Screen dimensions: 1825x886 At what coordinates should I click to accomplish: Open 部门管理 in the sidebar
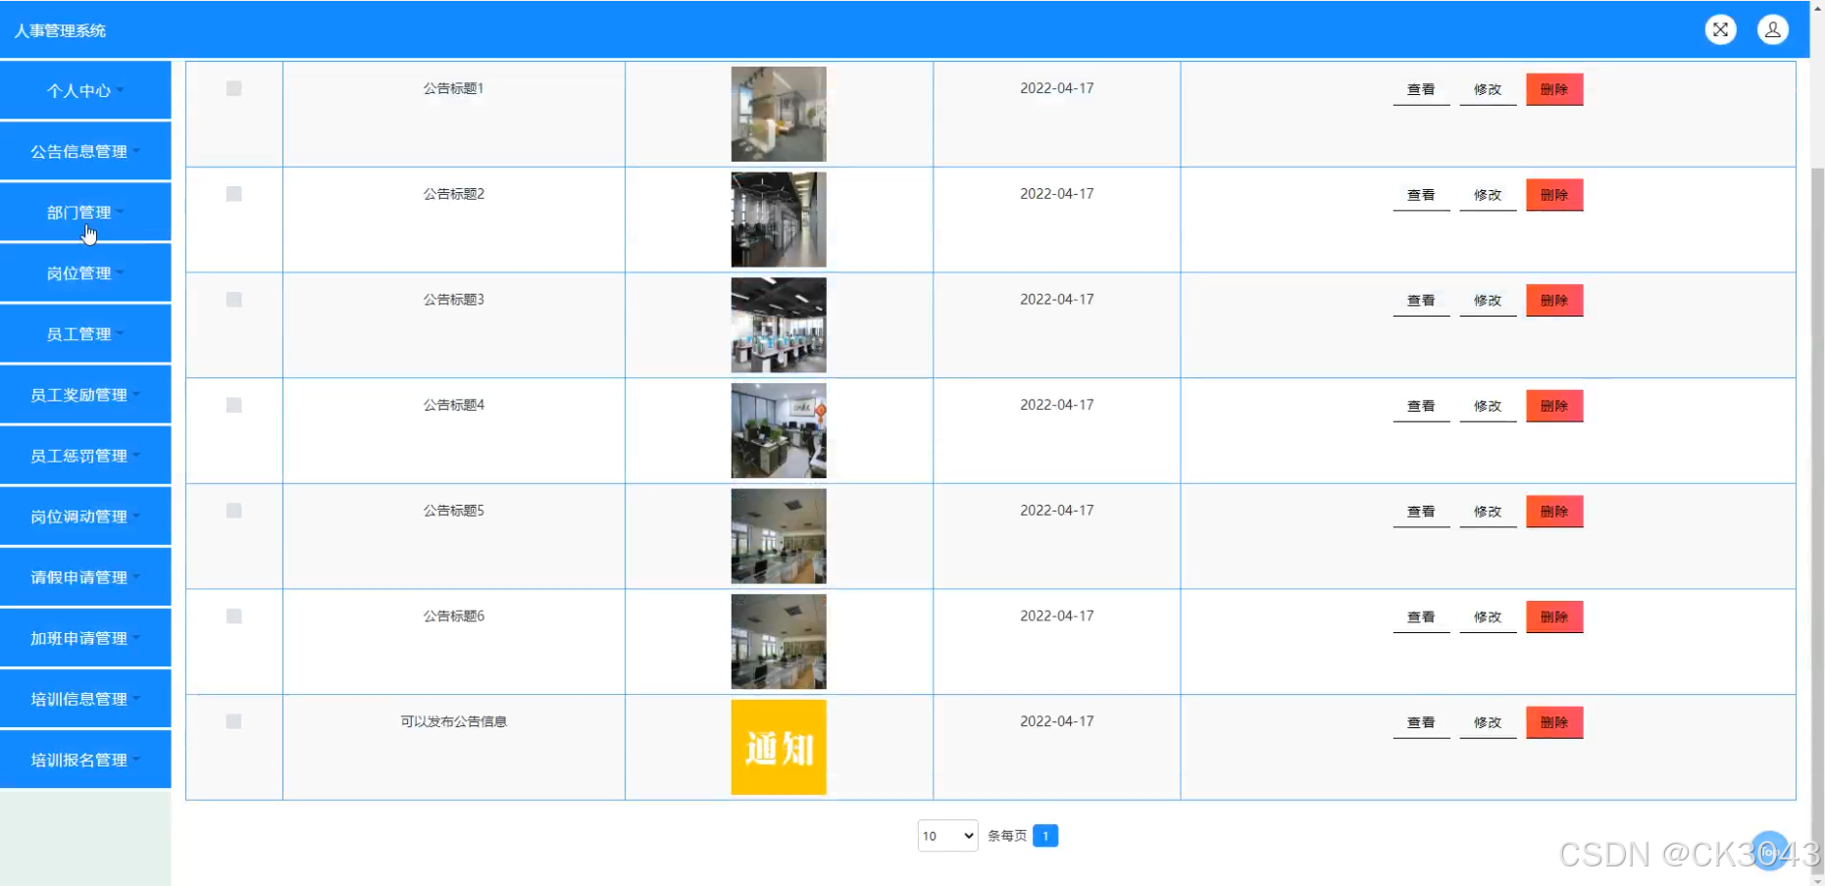point(85,213)
